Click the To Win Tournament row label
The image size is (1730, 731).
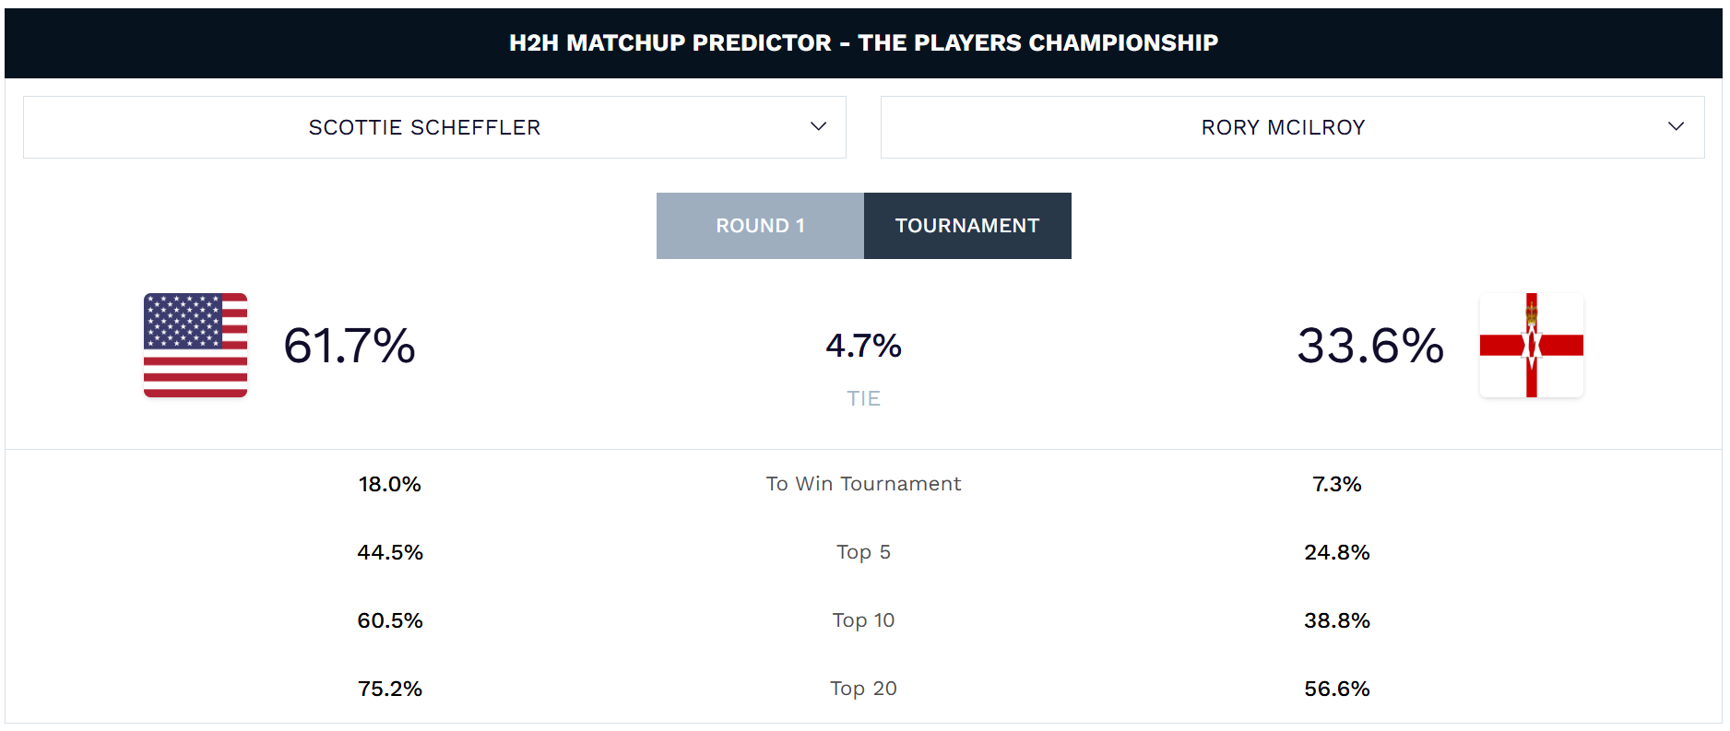(x=863, y=484)
